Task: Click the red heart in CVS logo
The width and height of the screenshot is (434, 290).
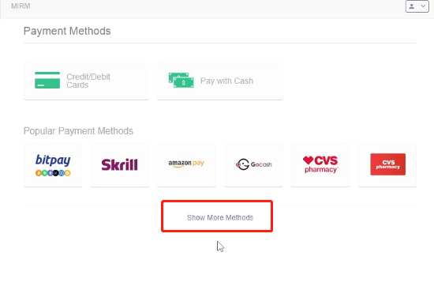Action: [308, 160]
